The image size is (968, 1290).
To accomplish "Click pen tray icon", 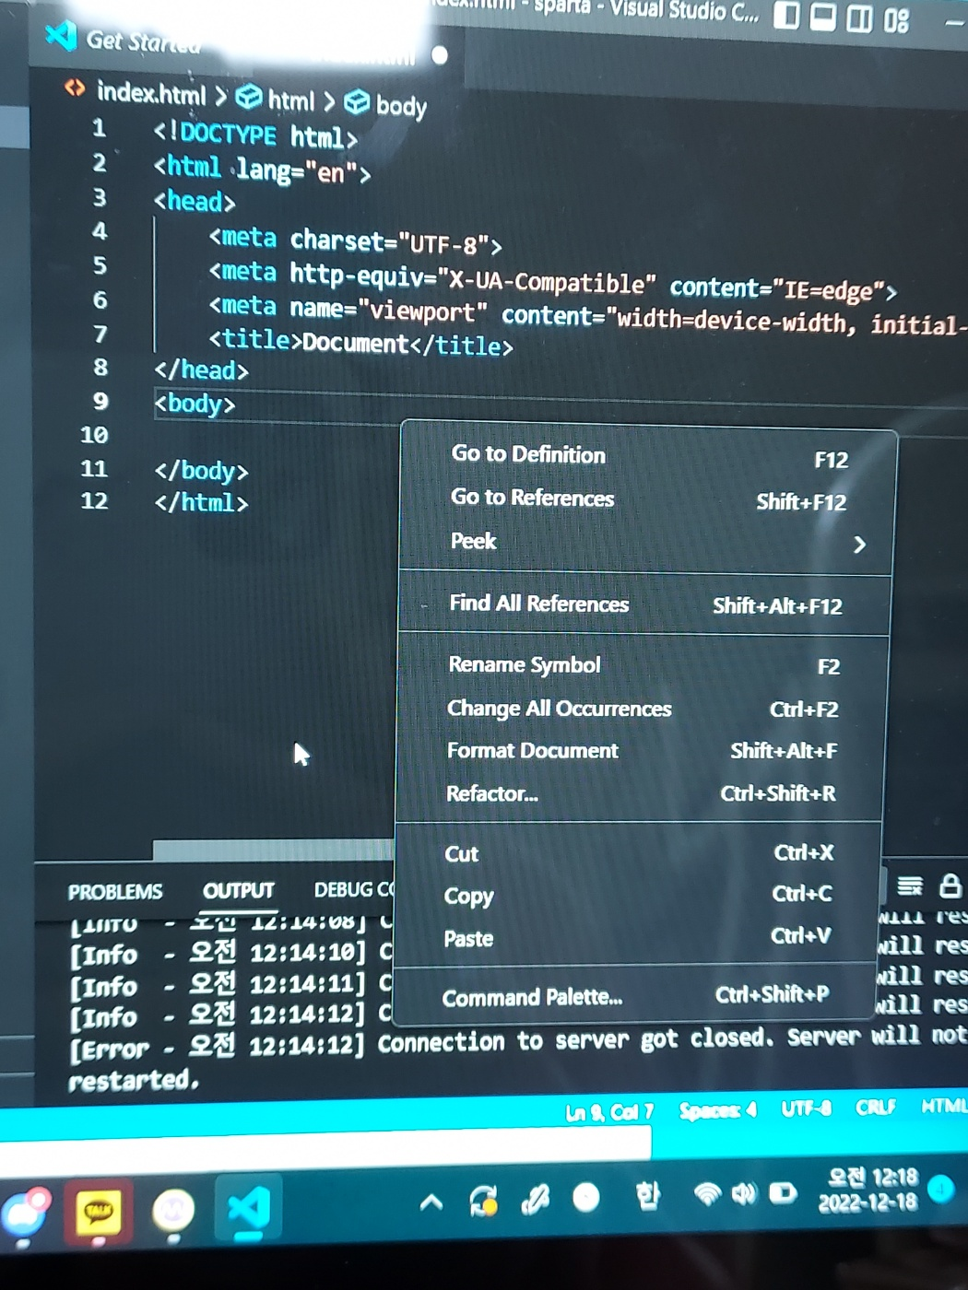I will (x=535, y=1199).
